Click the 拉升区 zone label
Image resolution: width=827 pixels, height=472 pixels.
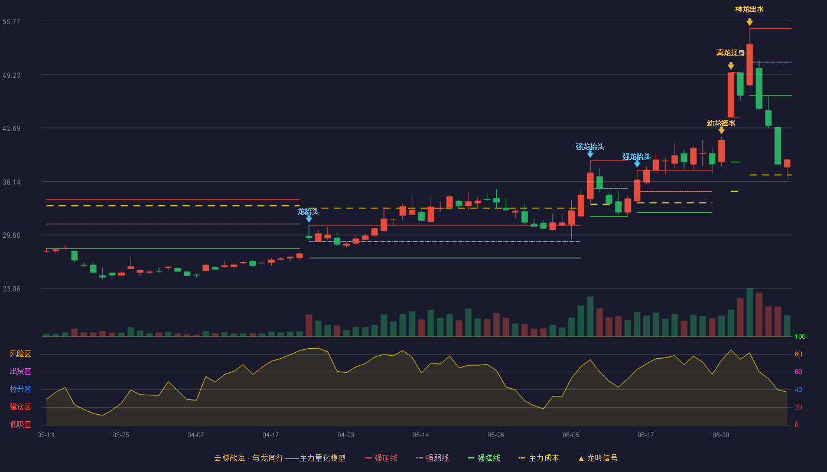coord(20,389)
